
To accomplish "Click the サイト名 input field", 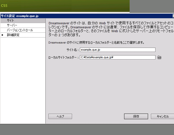I will click(x=118, y=50).
